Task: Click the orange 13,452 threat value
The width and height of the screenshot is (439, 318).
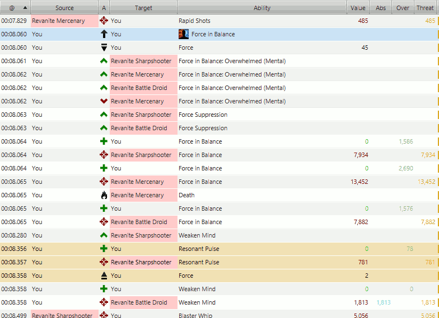Action: 427,182
